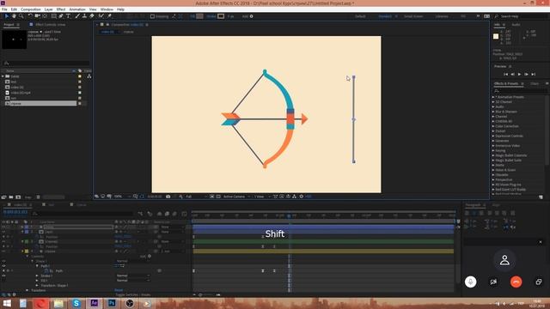Open the Edit menu
The image size is (550, 309).
click(x=14, y=9)
